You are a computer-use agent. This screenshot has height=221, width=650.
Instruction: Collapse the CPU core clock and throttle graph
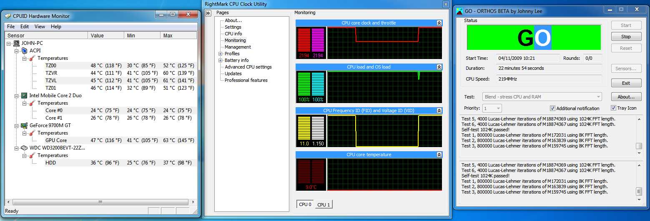[439, 23]
